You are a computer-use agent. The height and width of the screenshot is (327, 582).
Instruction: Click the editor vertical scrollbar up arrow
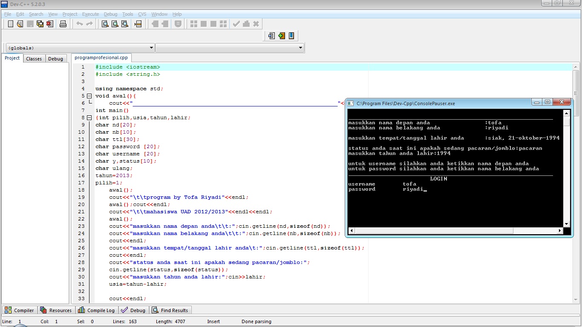tap(576, 67)
